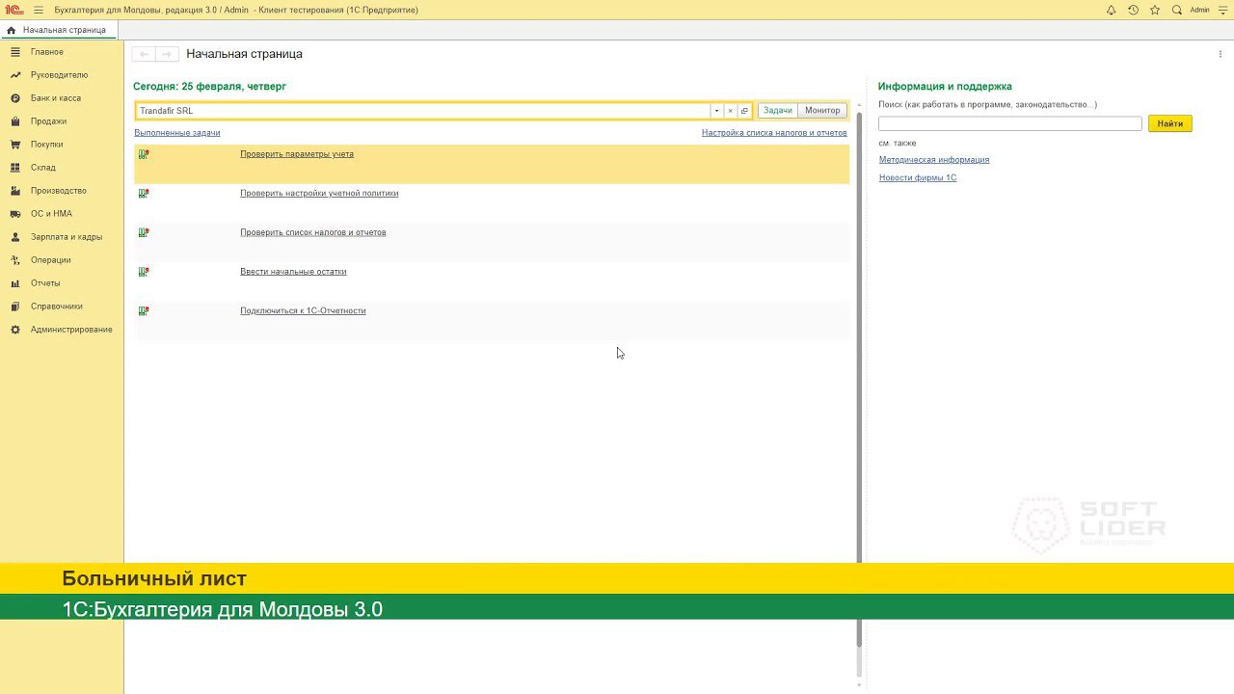The image size is (1234, 694).
Task: Open Проверить список налогов и отчетов task
Action: pos(313,232)
